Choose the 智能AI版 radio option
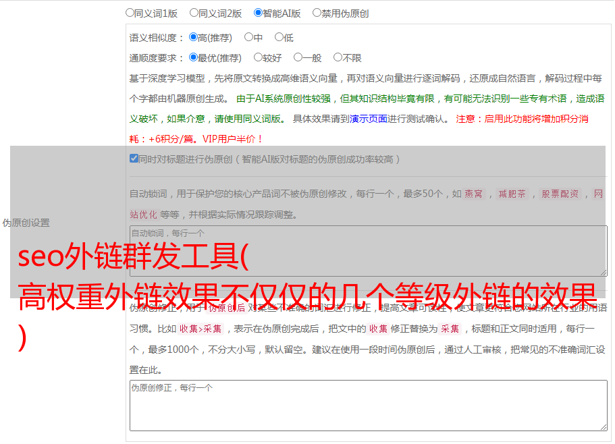The image size is (615, 444). tap(258, 13)
